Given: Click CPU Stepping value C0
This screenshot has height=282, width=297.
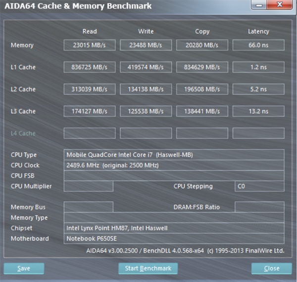Looking at the screenshot, I should tap(259, 186).
